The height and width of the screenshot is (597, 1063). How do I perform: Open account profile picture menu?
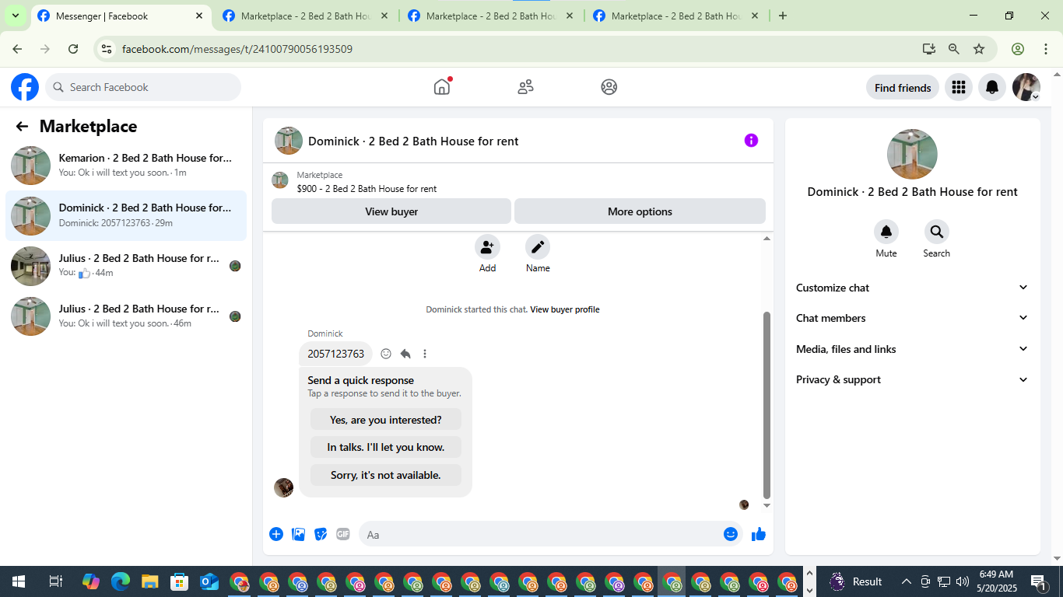(1026, 87)
